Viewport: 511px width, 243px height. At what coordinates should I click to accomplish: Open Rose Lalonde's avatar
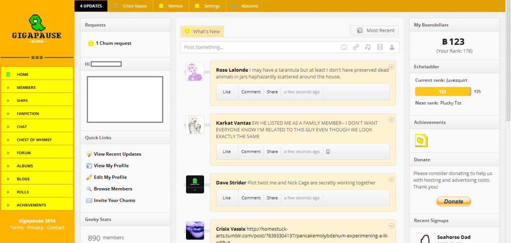click(195, 72)
